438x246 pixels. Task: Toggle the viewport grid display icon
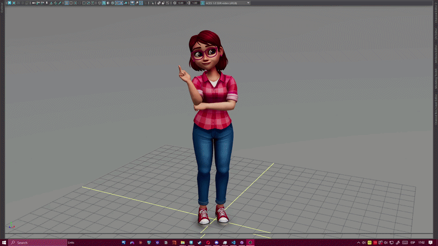coord(66,3)
